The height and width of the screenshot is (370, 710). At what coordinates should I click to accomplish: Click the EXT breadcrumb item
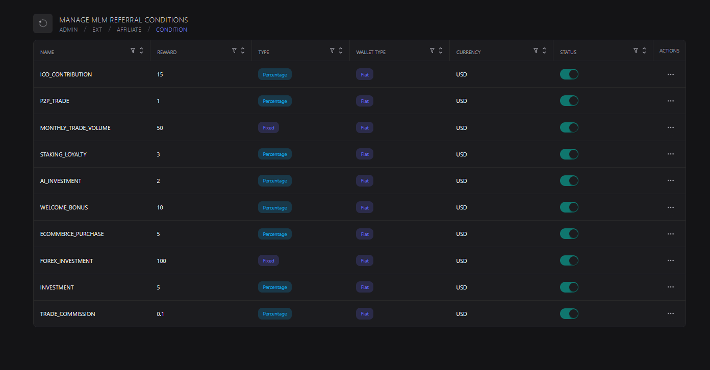(x=97, y=30)
